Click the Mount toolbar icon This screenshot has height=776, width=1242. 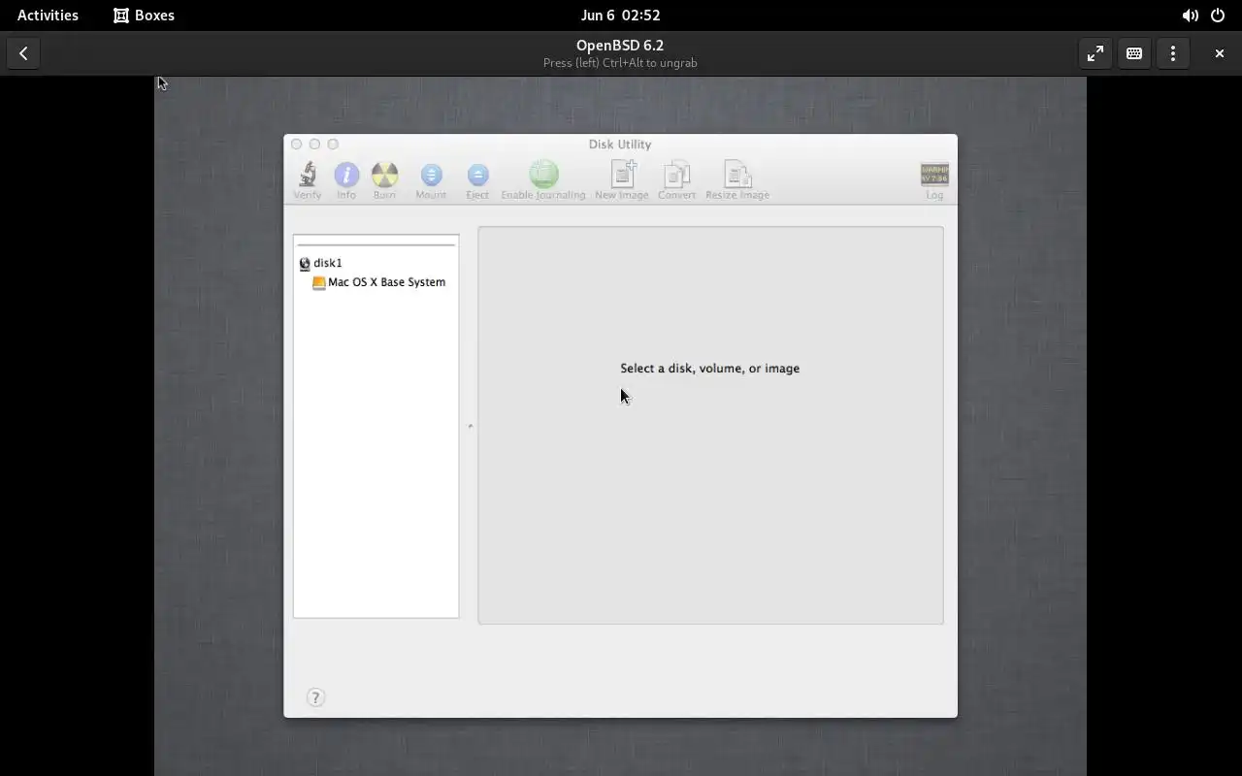click(x=431, y=175)
